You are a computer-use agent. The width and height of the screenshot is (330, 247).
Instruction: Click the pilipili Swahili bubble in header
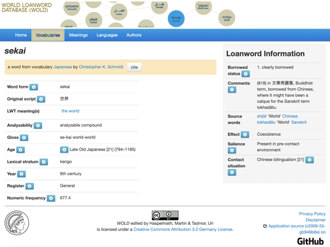tap(94, 21)
